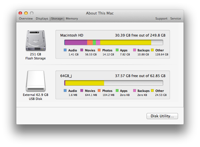Viewport: 200px width, 147px height.
Task: Click the About This Mac window title
Action: 100,13
